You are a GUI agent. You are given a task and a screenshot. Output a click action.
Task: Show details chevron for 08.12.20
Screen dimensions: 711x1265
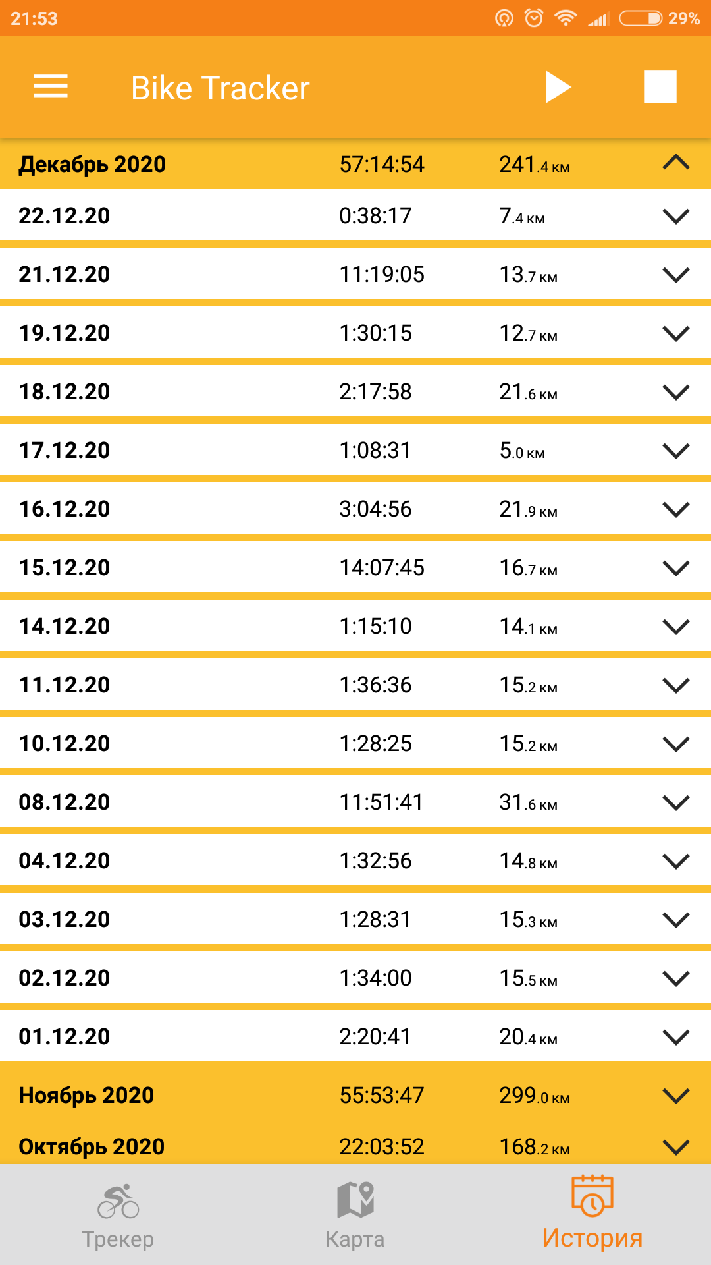[675, 802]
